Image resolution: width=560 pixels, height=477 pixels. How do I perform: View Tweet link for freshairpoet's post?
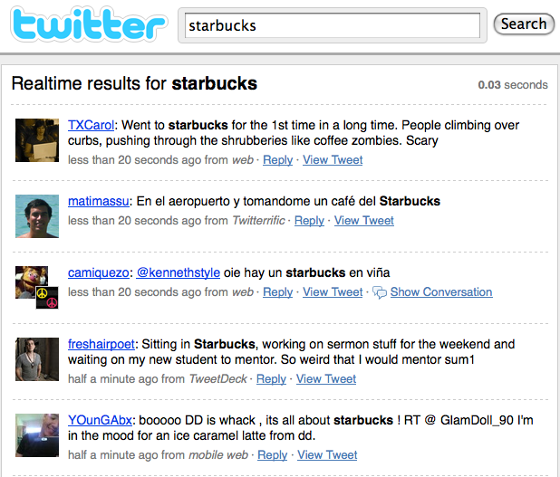pos(326,379)
